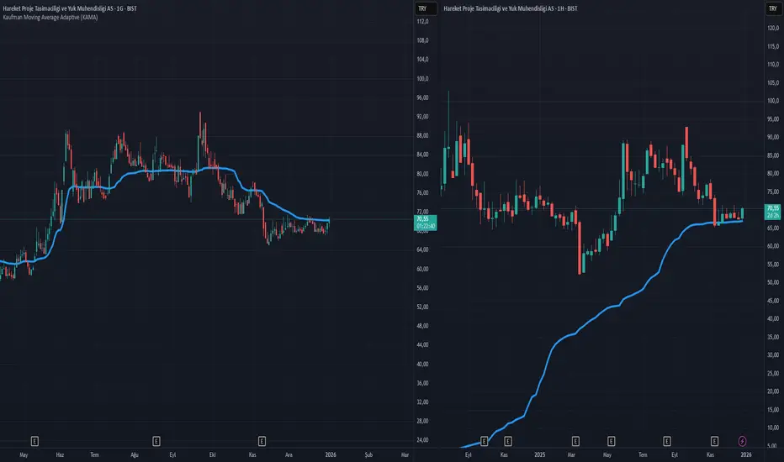The width and height of the screenshot is (784, 462).
Task: Click the green 70,55 price label on weekly chart axis
Action: [x=773, y=212]
